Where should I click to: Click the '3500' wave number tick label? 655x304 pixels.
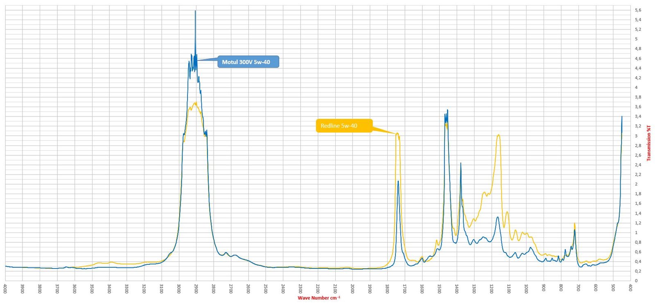[92, 288]
